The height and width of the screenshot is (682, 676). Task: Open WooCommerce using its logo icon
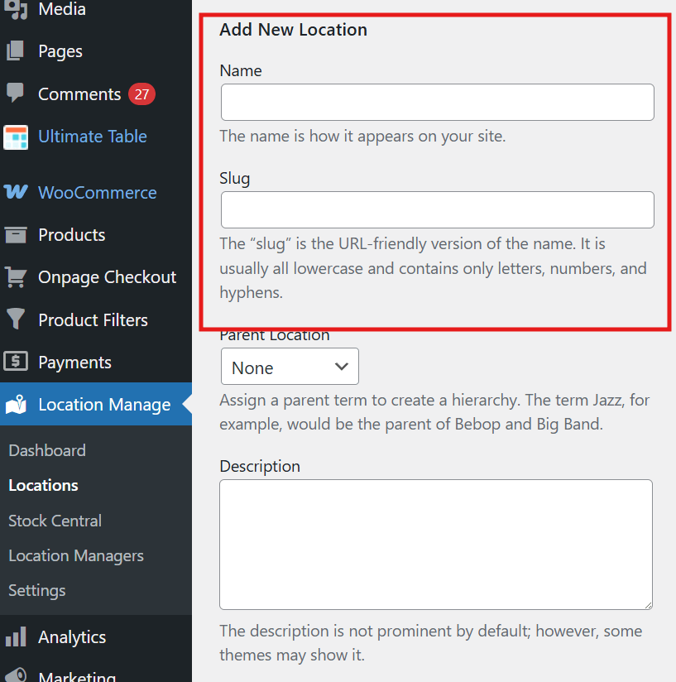point(17,192)
